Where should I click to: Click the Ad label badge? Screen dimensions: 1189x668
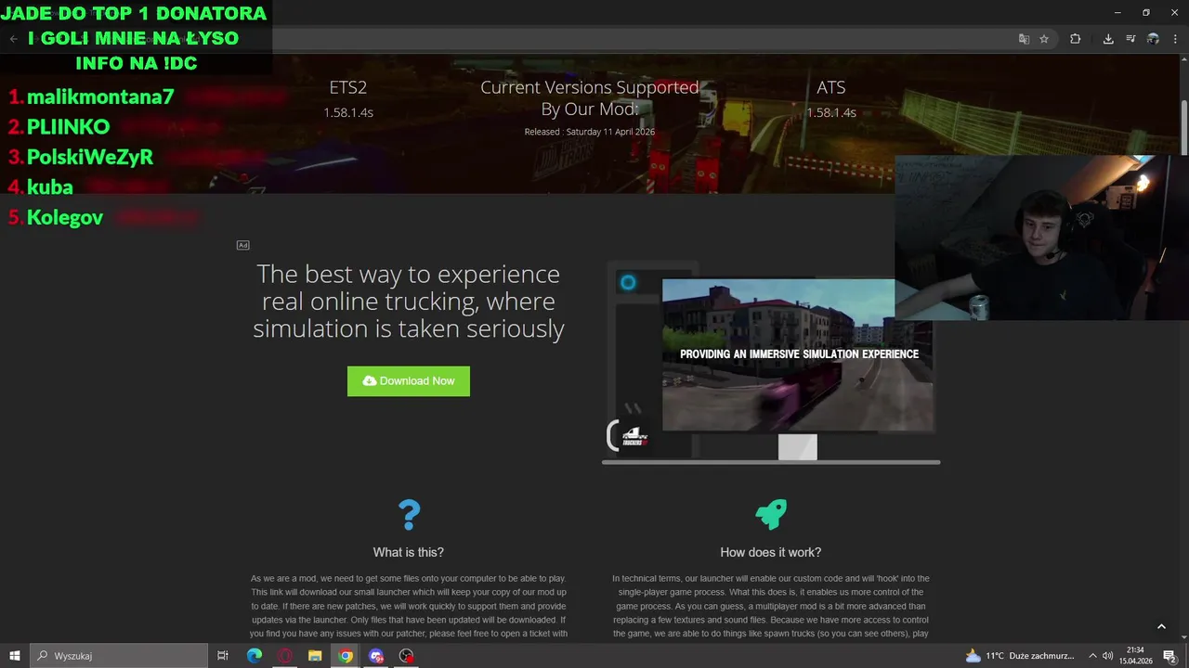pos(242,245)
